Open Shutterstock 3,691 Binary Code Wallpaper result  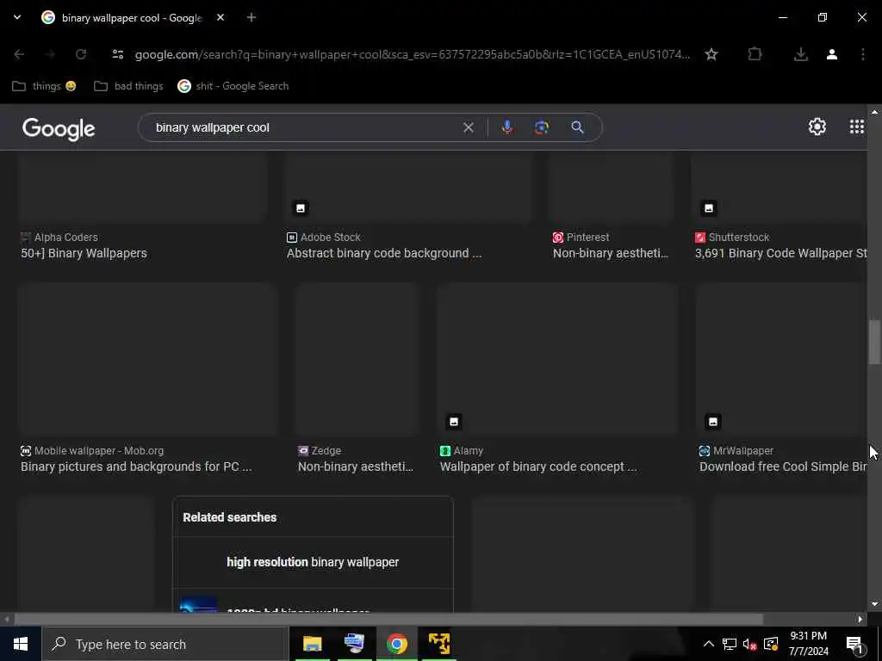(780, 253)
